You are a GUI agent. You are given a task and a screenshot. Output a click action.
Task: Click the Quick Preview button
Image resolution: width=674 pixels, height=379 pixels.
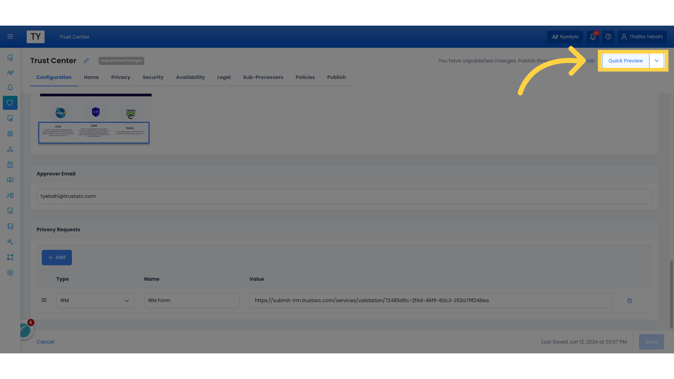point(626,61)
